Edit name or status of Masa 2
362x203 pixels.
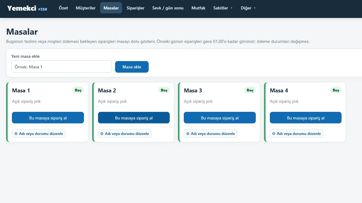point(125,134)
